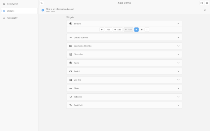The image size is (210, 131).
Task: Click the Switch section toggle icon
Action: [x=71, y=71]
